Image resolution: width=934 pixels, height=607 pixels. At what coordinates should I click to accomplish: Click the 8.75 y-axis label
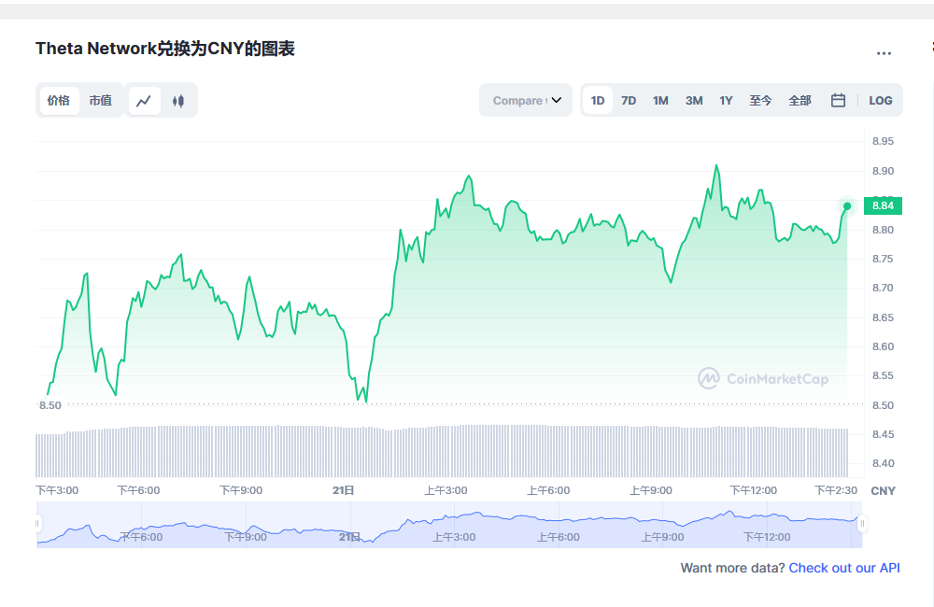click(883, 259)
